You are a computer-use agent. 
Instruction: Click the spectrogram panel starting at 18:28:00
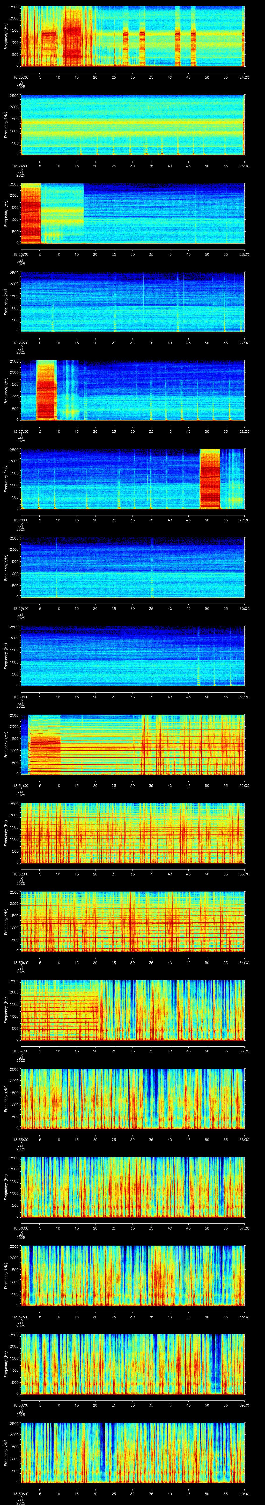(x=132, y=479)
